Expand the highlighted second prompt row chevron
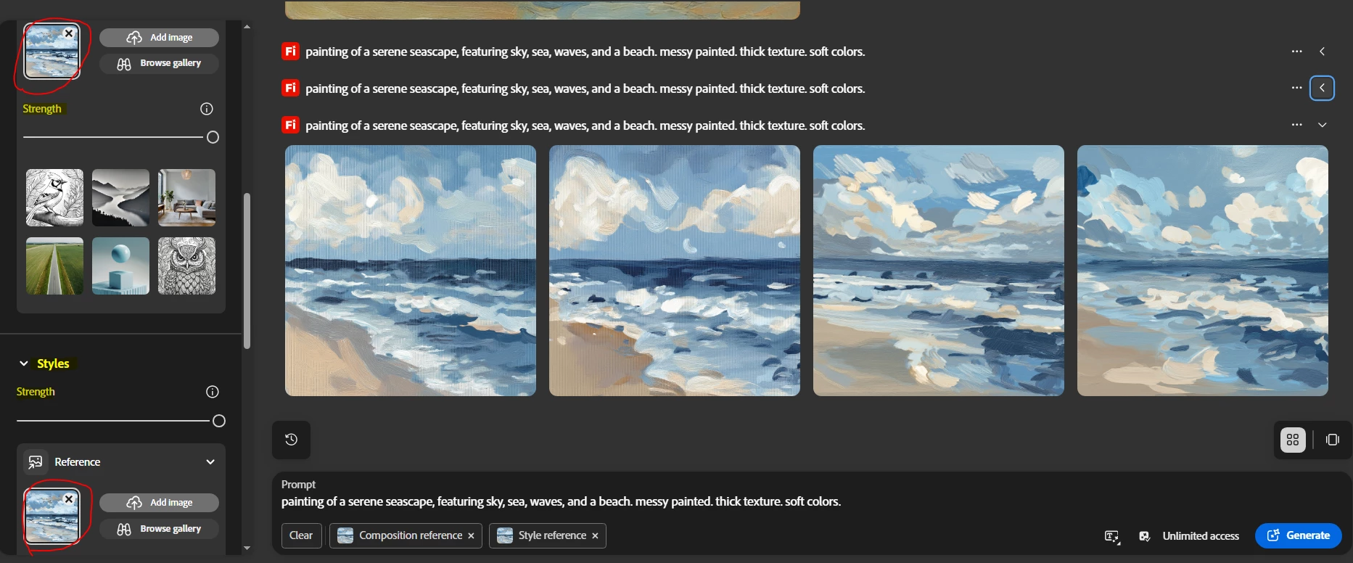 [x=1322, y=88]
